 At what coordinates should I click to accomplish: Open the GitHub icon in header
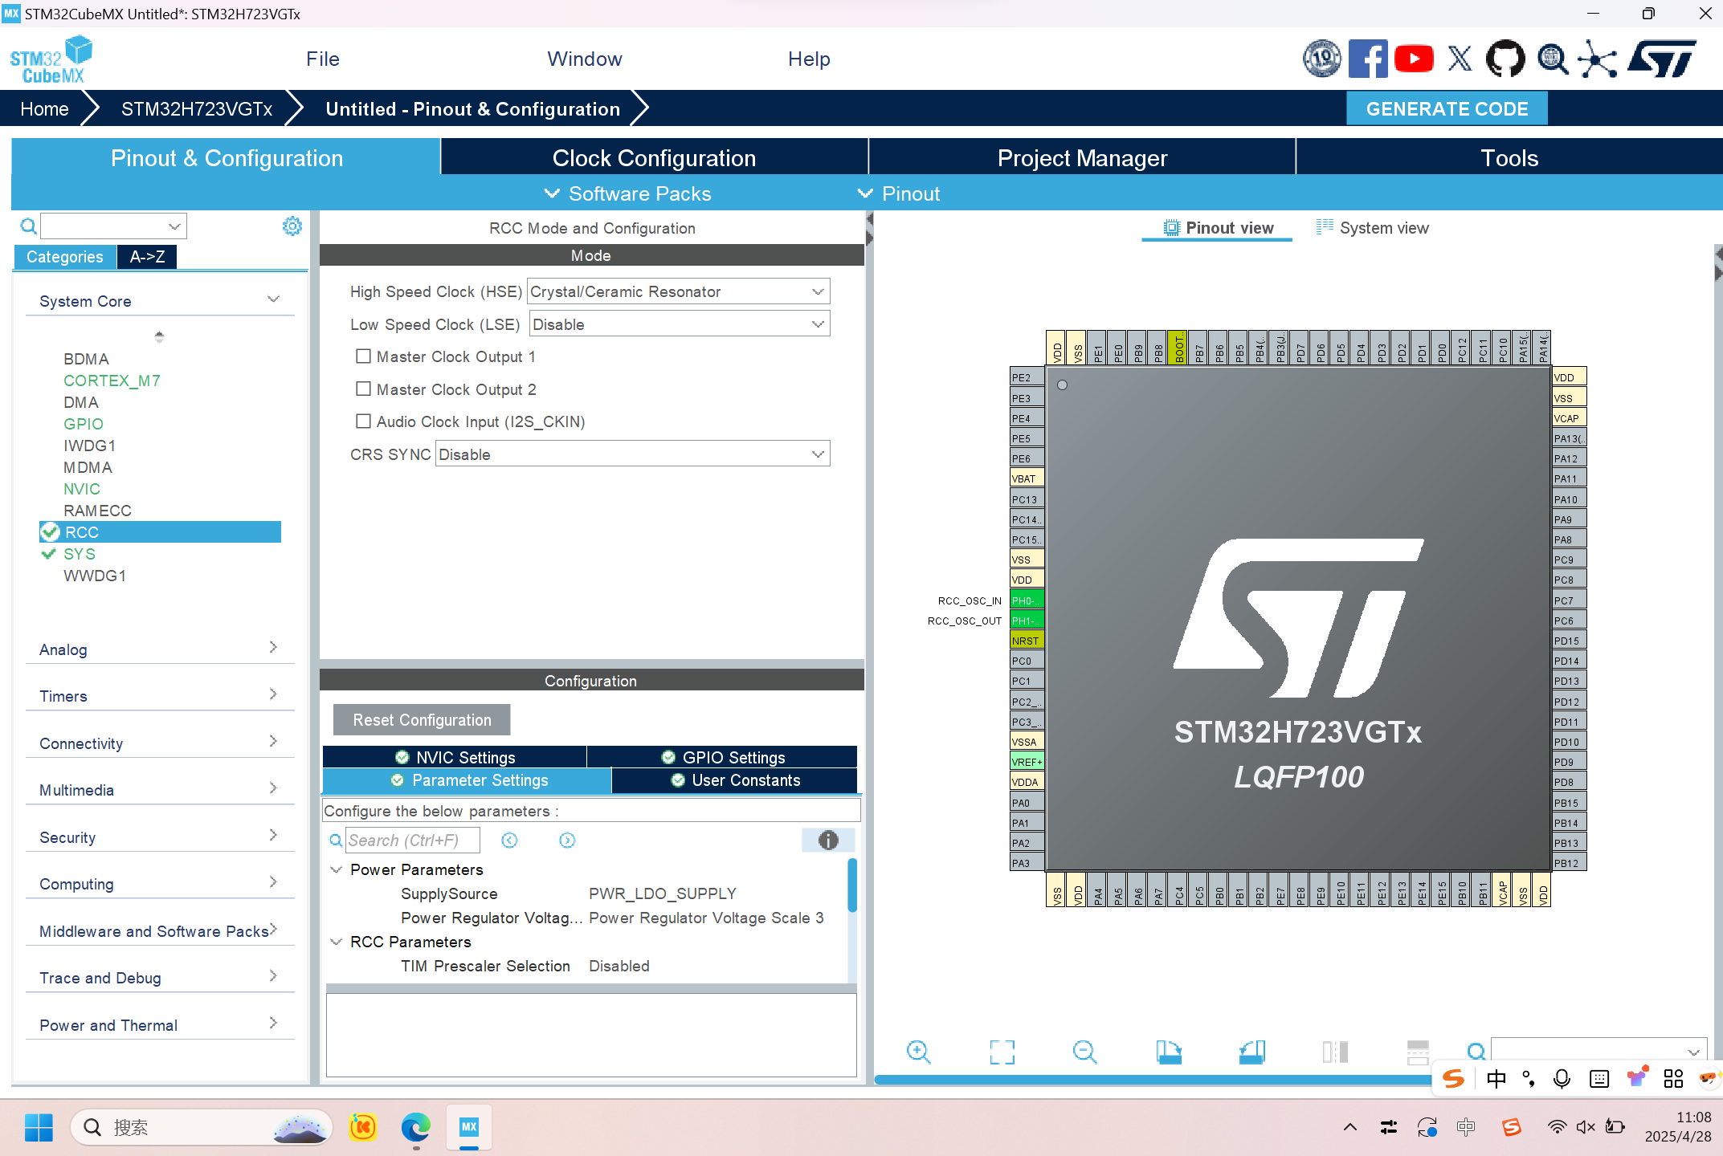[x=1505, y=59]
